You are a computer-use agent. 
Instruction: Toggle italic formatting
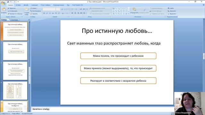pos(47,13)
